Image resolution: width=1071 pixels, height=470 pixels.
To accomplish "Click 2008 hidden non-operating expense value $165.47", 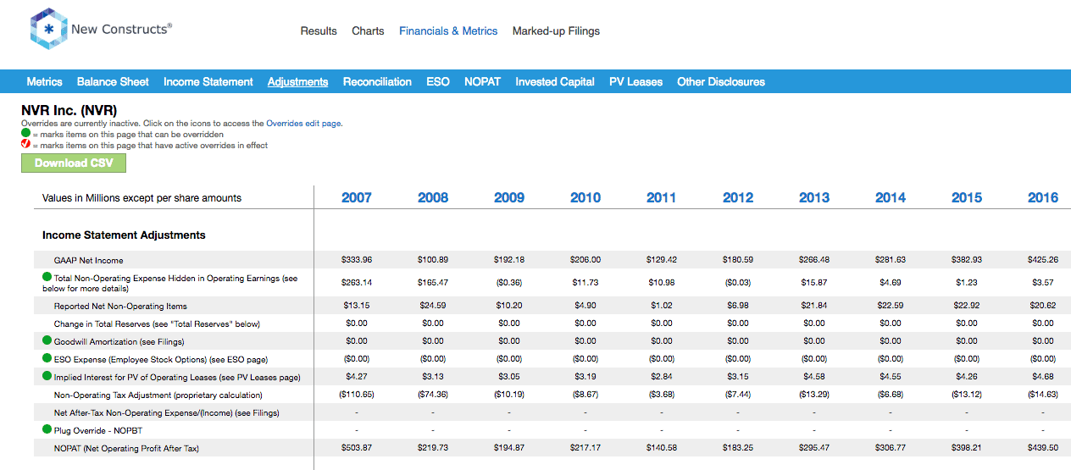I will point(433,280).
